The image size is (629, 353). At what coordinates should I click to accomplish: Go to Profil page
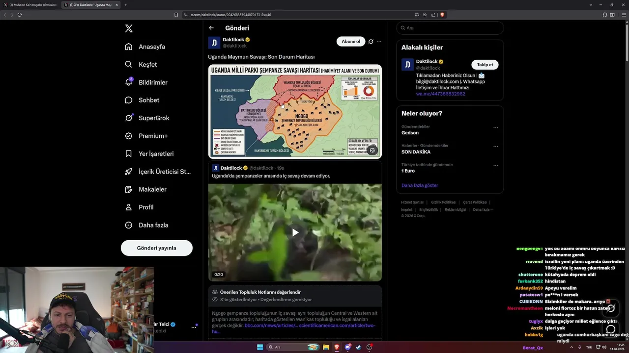[x=139, y=207]
